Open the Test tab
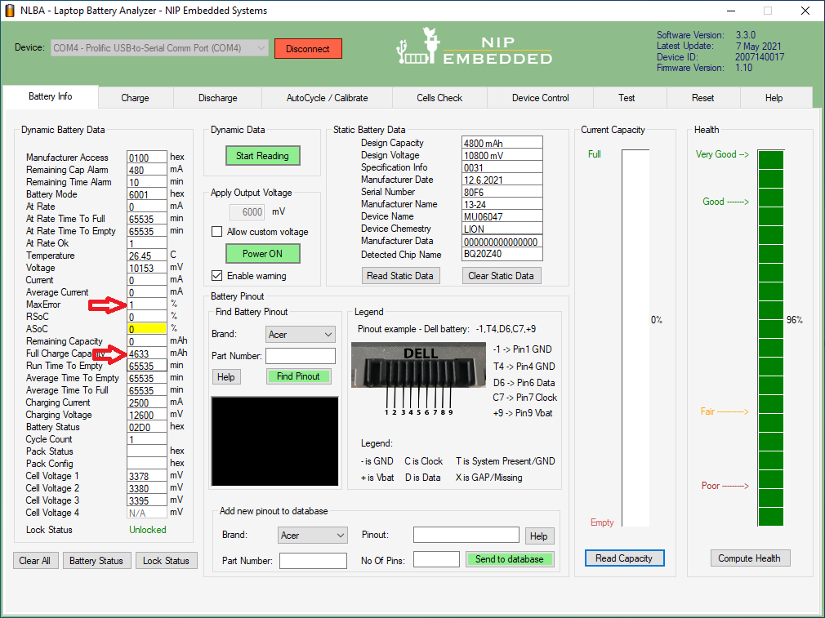 pyautogui.click(x=627, y=98)
